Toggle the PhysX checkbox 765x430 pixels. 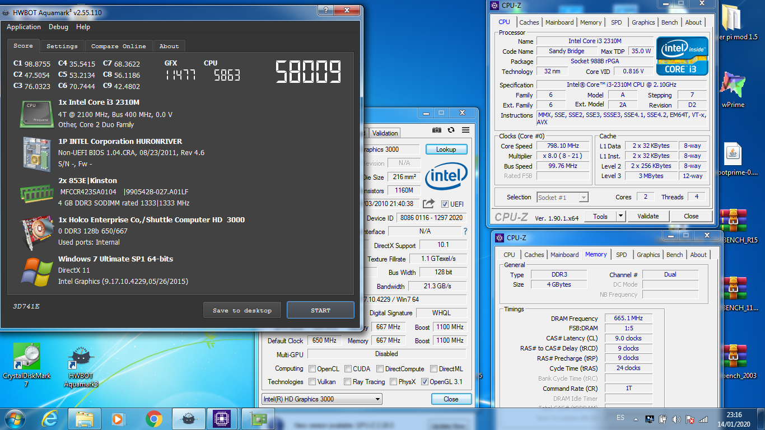[393, 382]
